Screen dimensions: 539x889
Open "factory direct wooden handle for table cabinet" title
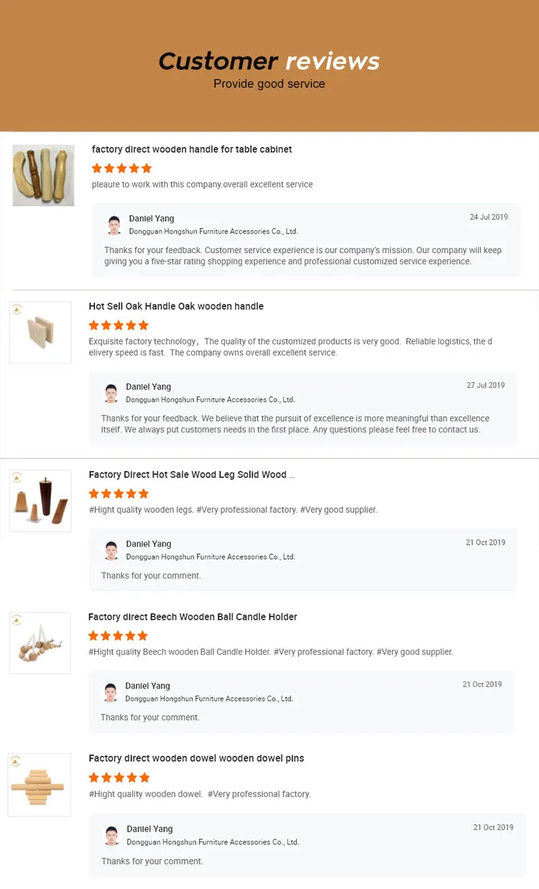pos(192,149)
